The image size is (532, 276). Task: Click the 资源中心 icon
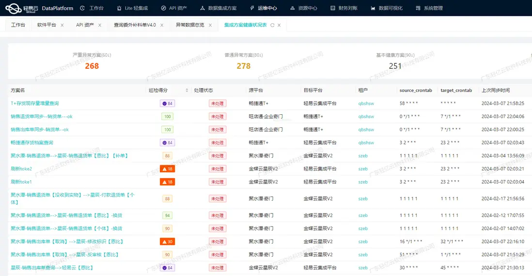coord(293,8)
